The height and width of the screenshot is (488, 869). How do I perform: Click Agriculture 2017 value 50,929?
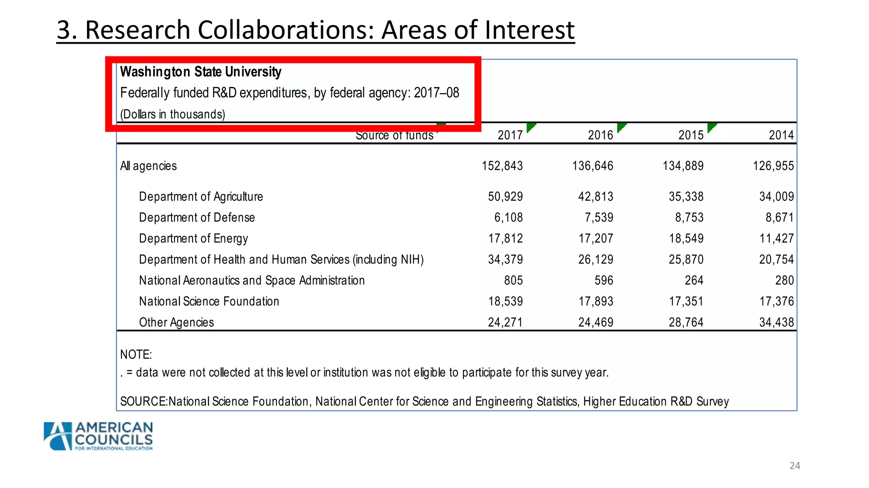point(505,197)
